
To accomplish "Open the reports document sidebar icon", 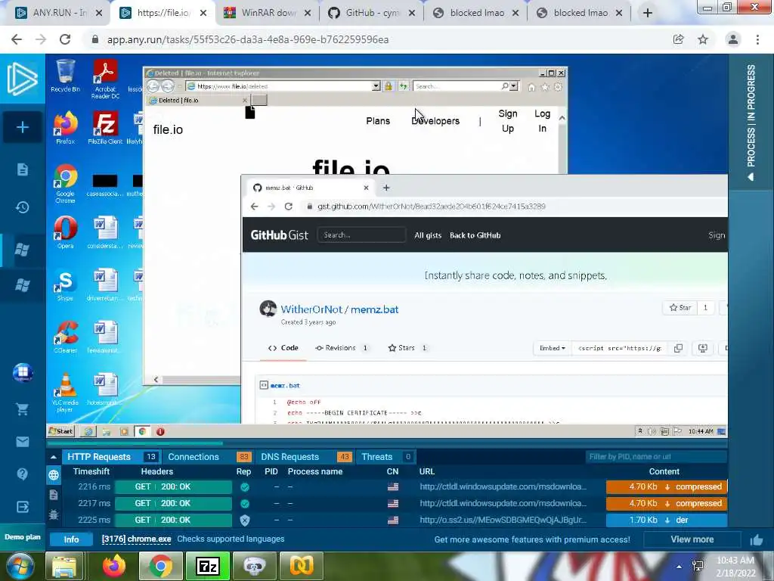I will click(x=22, y=169).
